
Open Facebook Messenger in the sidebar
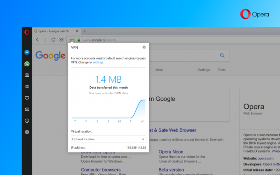coord(27,52)
